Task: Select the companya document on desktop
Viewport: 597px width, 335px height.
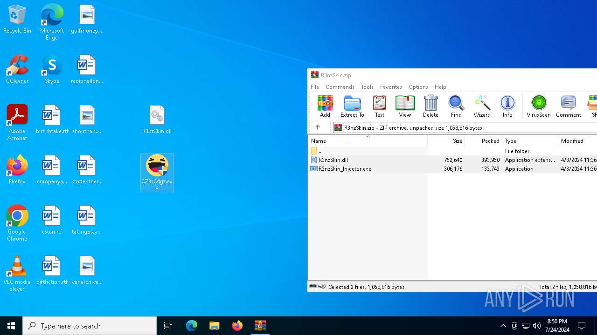Action: point(52,170)
